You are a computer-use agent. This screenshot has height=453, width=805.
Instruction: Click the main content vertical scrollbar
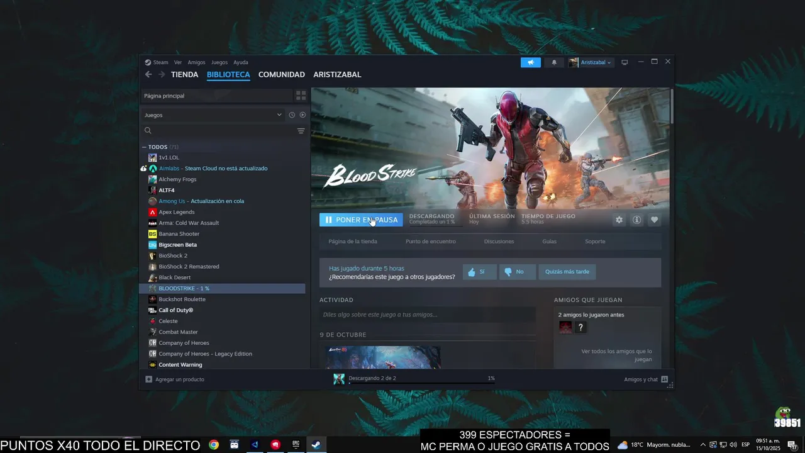click(x=672, y=107)
